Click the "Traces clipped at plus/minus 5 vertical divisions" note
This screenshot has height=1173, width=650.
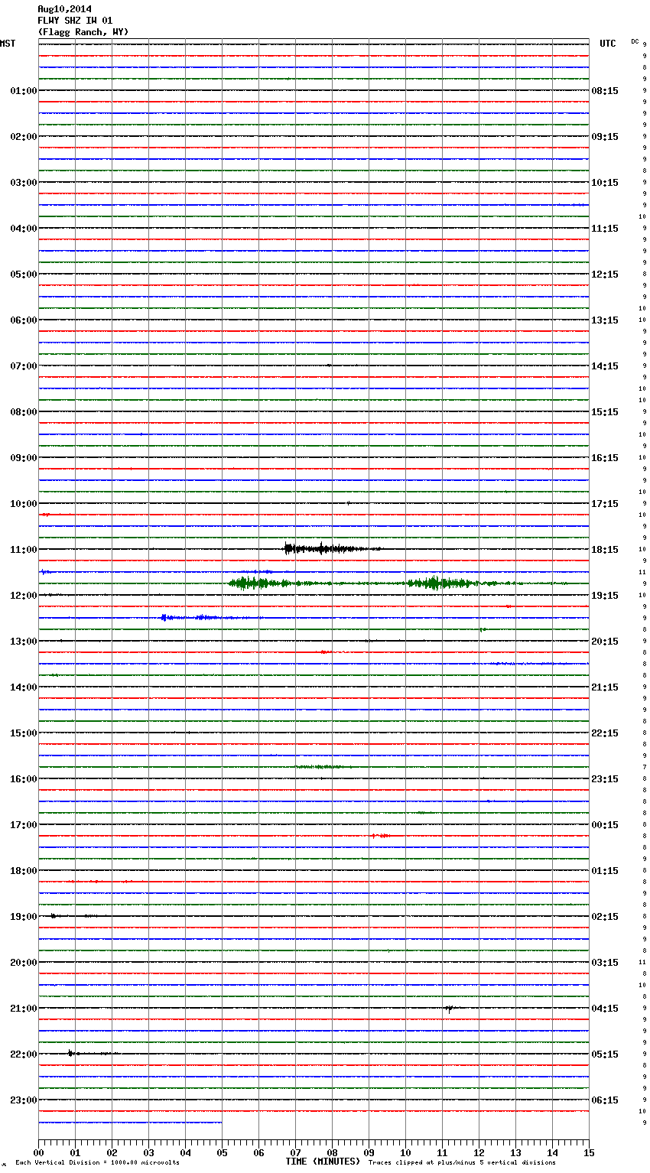tap(462, 1163)
